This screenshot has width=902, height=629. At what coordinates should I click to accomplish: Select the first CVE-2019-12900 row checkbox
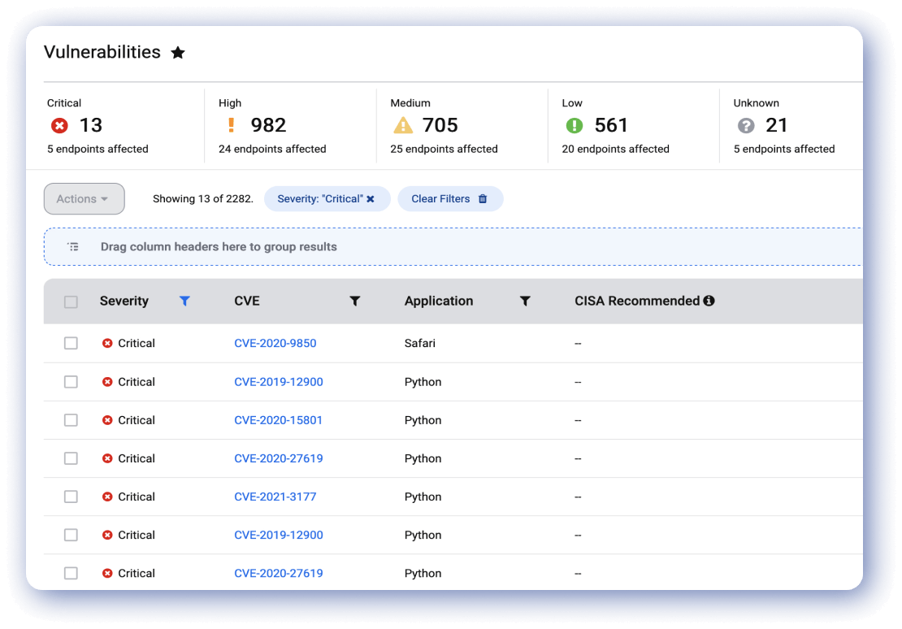(x=71, y=382)
